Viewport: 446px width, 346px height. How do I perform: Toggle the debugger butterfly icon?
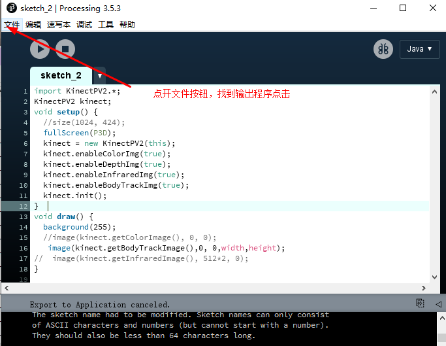[x=383, y=49]
